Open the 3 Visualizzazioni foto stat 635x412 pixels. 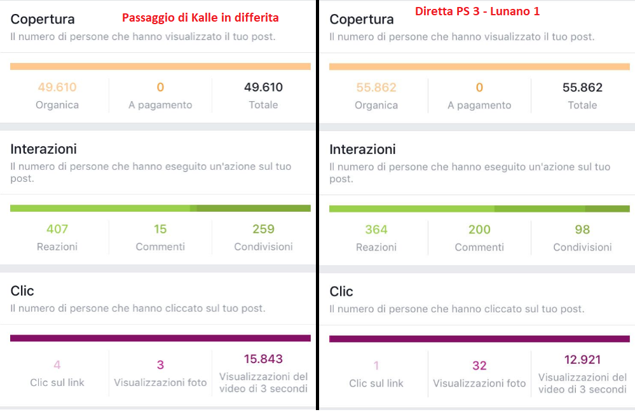point(160,365)
